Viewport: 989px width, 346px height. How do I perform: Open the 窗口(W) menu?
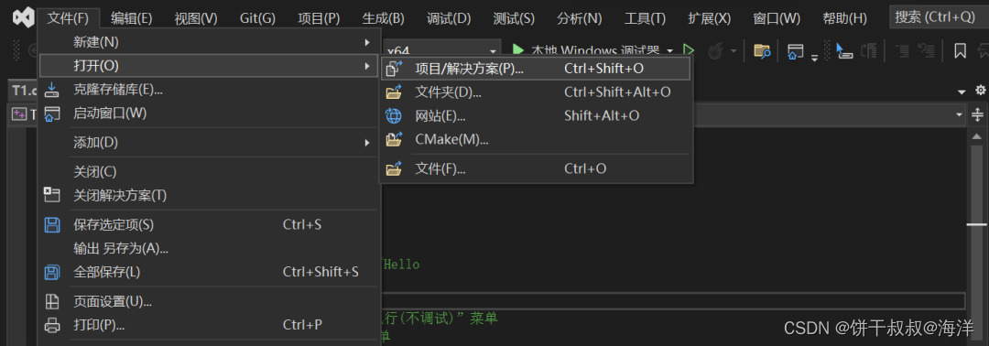tap(777, 18)
